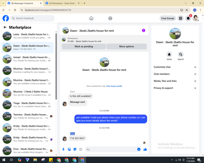Expand Chat members section
Image resolution: width=204 pixels, height=163 pixels.
click(175, 74)
